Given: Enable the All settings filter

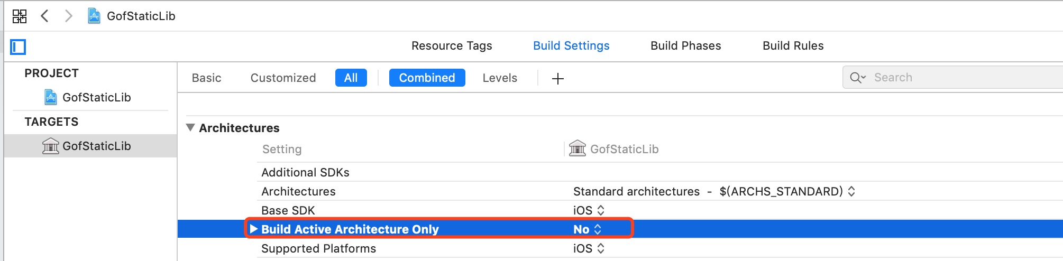Looking at the screenshot, I should point(351,78).
